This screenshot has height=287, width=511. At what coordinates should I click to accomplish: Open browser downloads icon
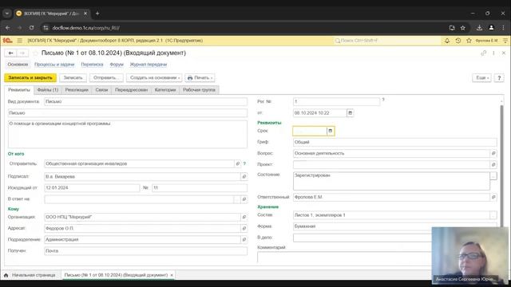pos(479,28)
